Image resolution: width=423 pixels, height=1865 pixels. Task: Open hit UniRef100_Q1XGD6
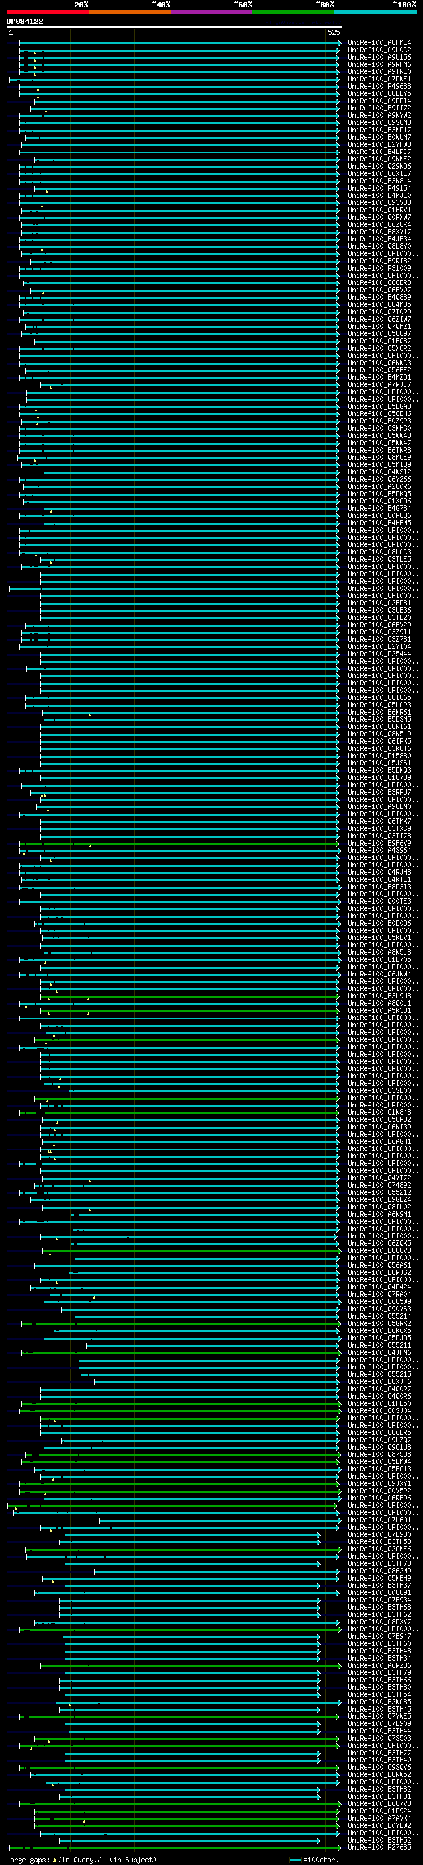(x=379, y=501)
